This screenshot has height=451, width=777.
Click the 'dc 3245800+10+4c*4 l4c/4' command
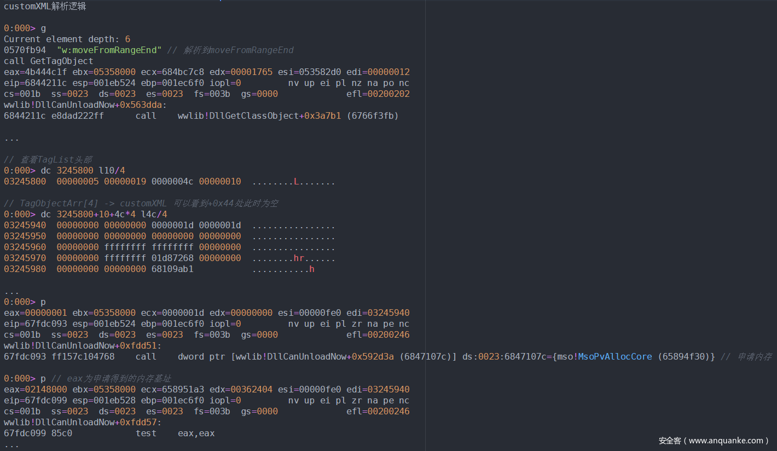[x=104, y=215]
